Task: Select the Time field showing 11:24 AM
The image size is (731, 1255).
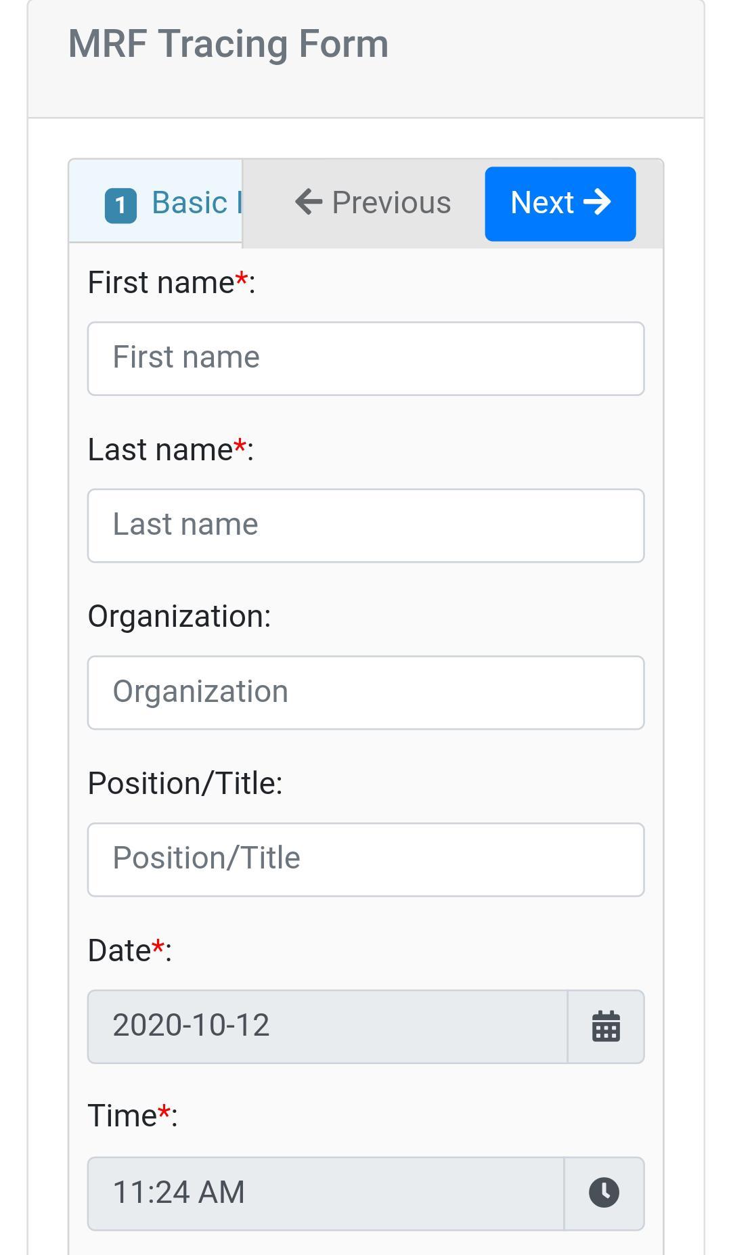Action: point(326,1193)
